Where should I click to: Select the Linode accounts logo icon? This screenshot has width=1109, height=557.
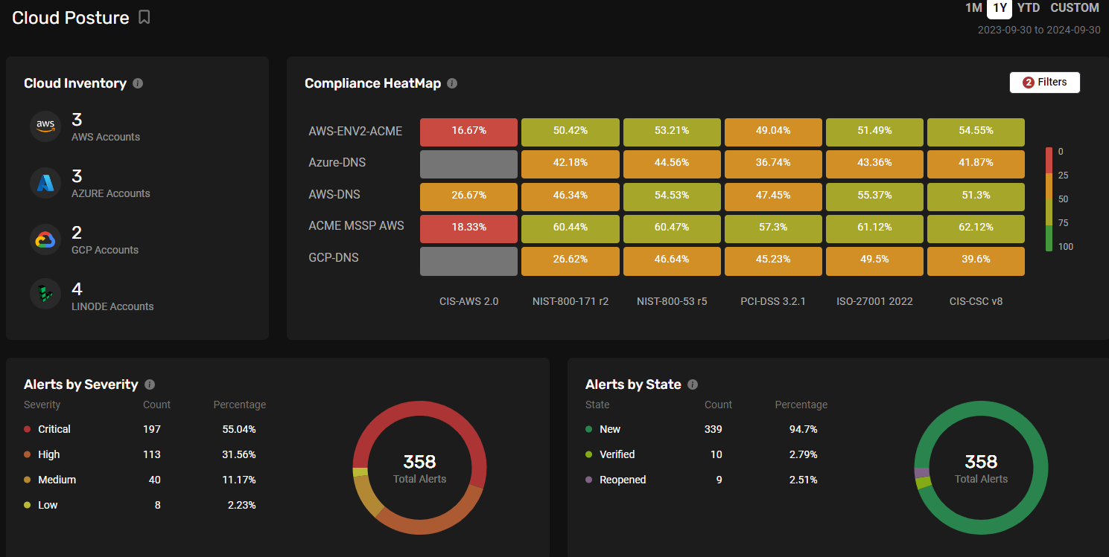click(45, 295)
